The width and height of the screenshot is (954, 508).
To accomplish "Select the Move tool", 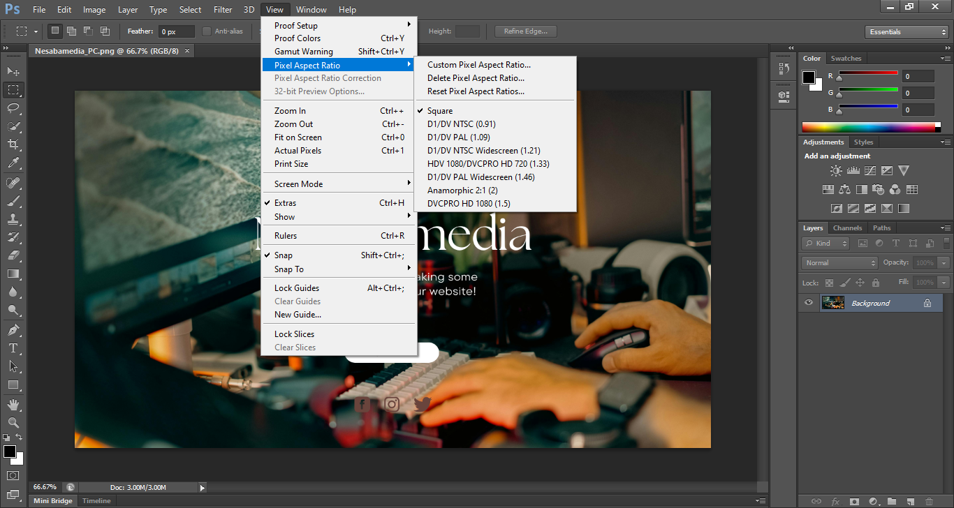I will (x=13, y=71).
